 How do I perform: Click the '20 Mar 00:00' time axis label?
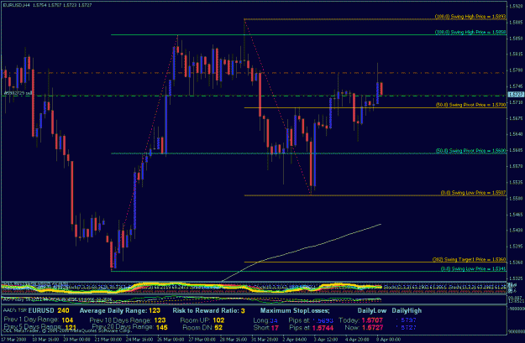click(76, 339)
